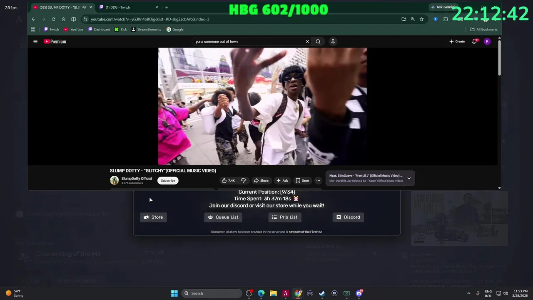Toggle split view side panel icon

73,19
